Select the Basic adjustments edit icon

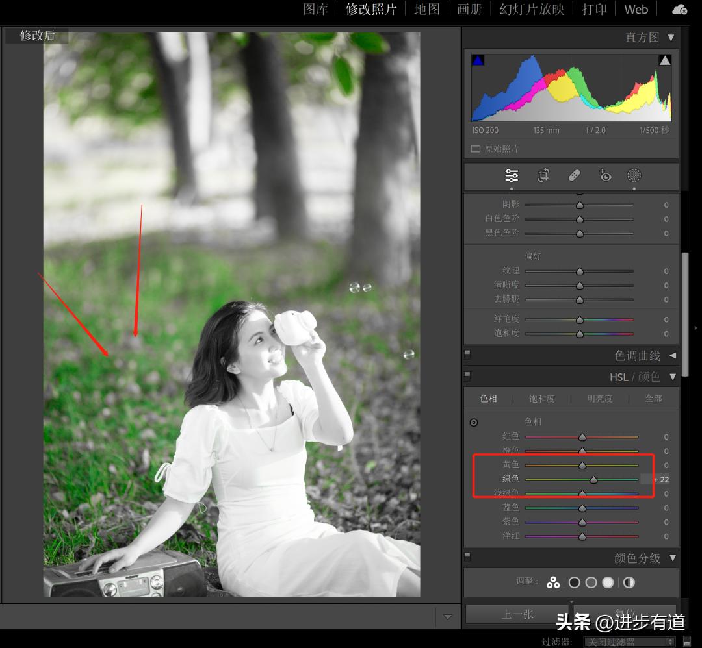point(512,175)
